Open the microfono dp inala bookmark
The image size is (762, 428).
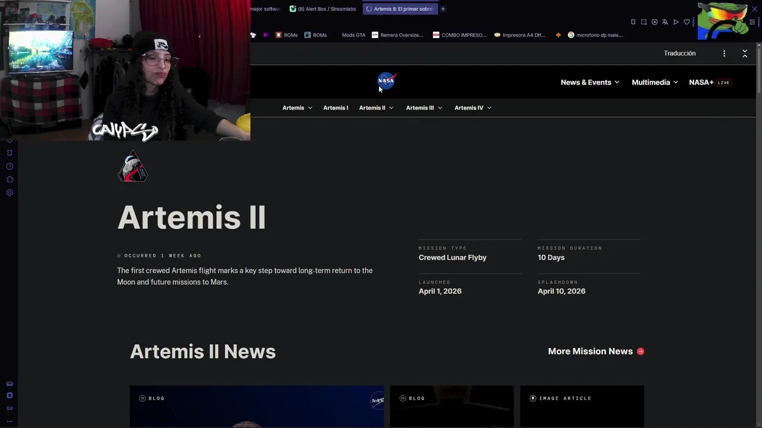coord(595,35)
